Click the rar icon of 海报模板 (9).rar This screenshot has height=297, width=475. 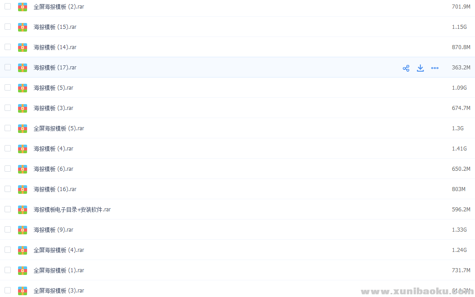(23, 230)
